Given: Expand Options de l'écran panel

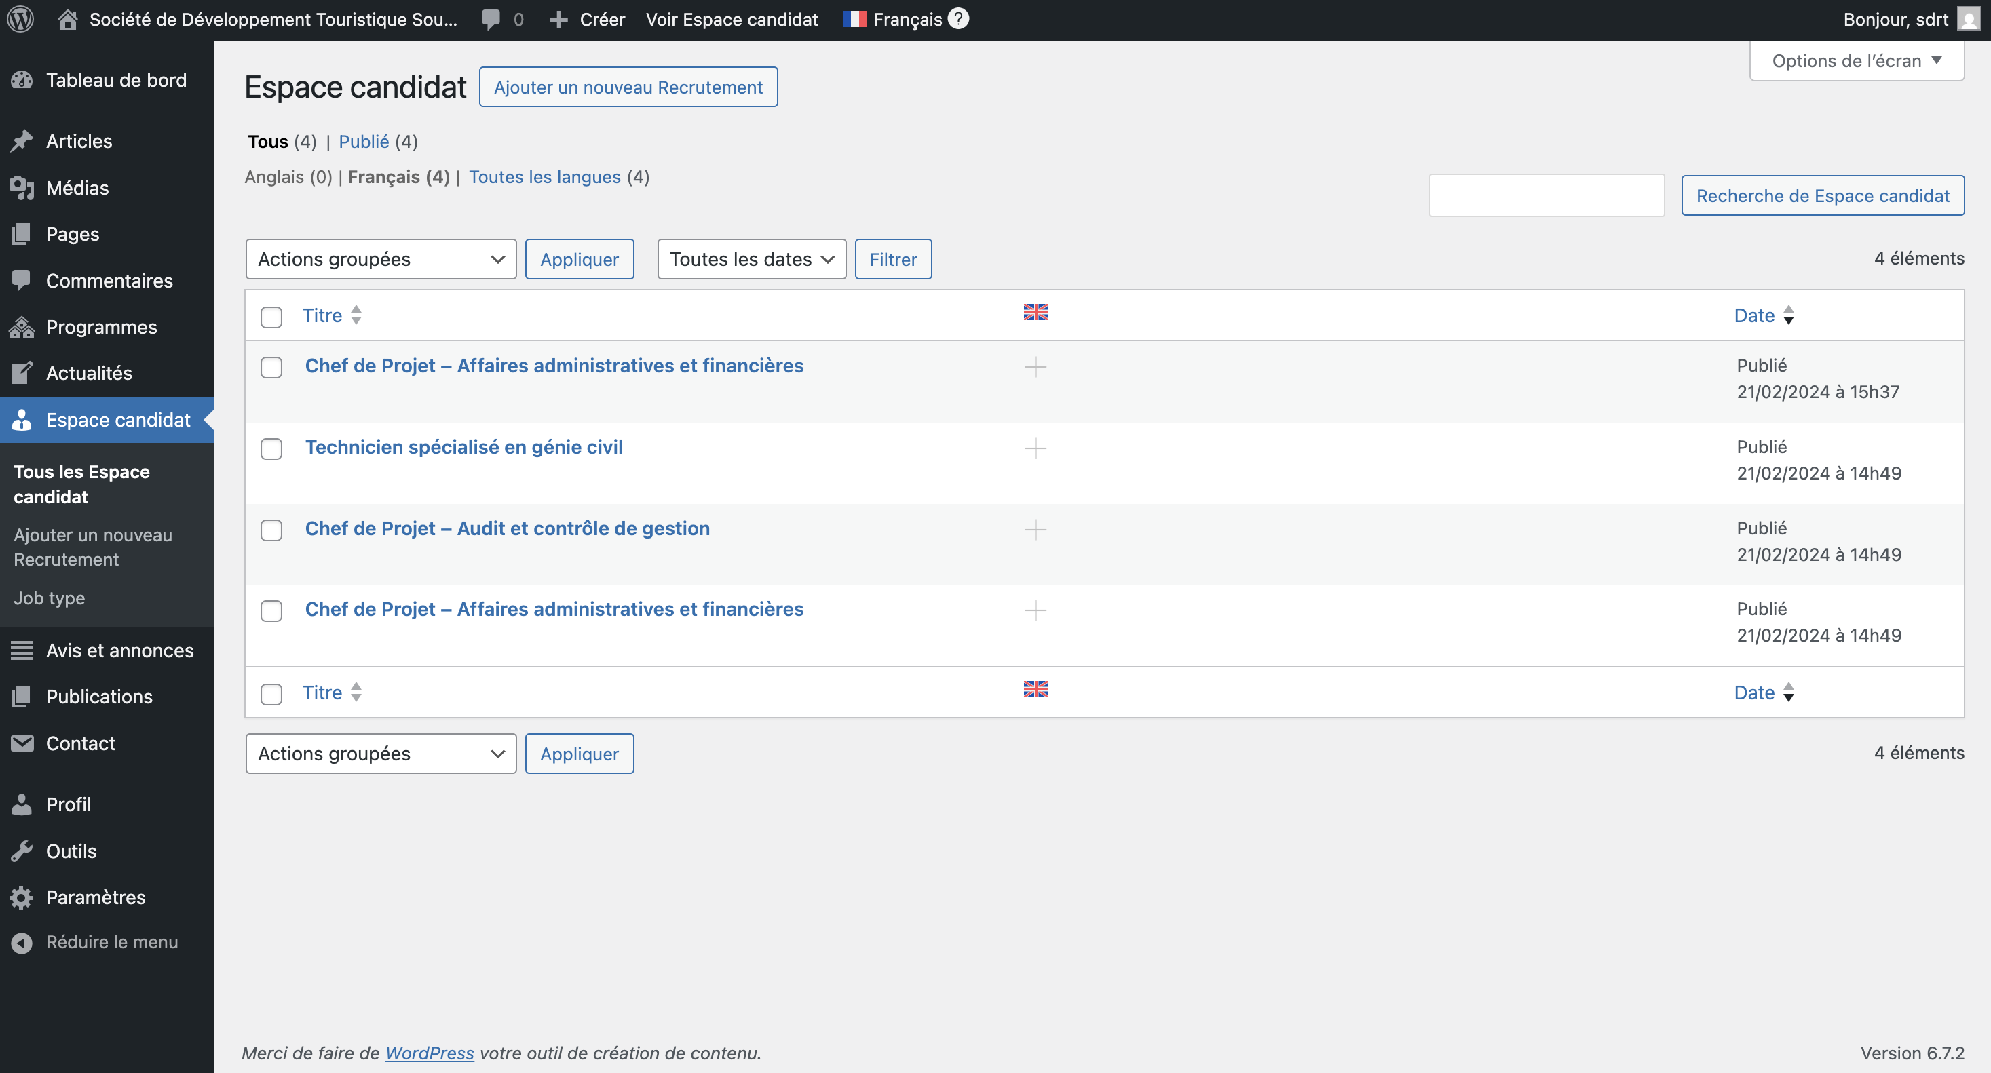Looking at the screenshot, I should 1856,61.
